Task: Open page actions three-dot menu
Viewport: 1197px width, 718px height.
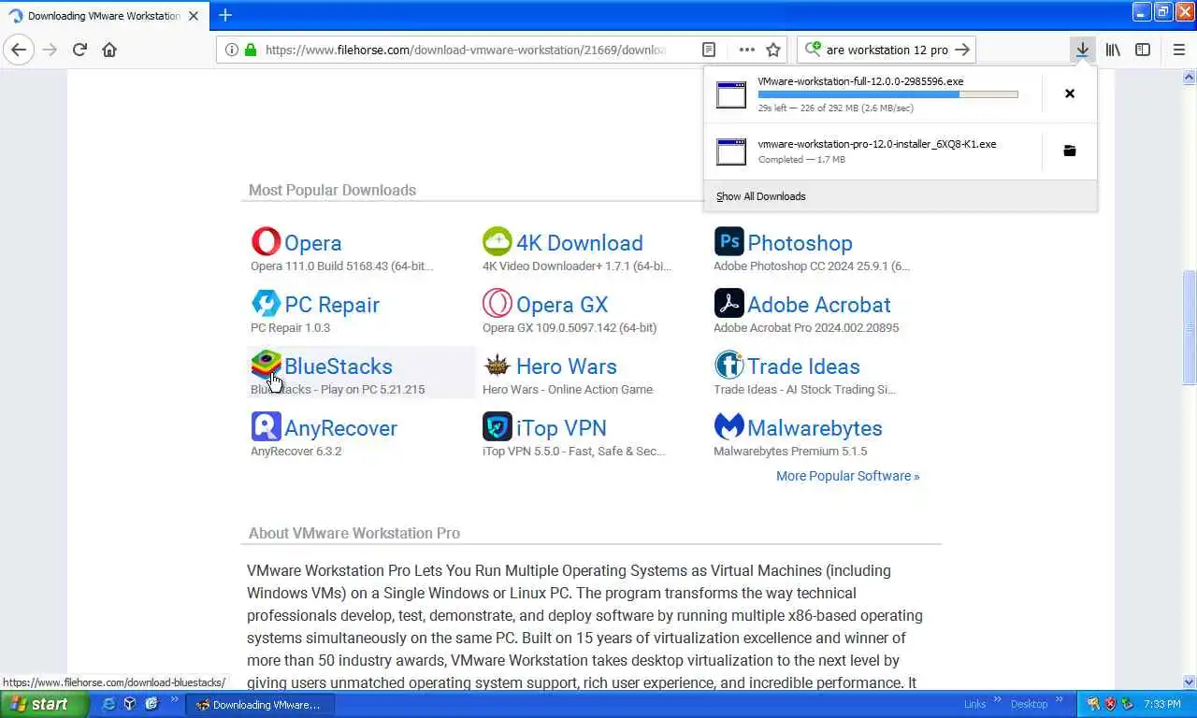Action: [746, 50]
